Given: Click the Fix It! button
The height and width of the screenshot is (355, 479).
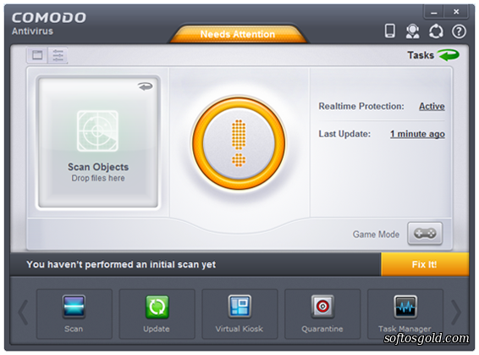Looking at the screenshot, I should coord(425,264).
